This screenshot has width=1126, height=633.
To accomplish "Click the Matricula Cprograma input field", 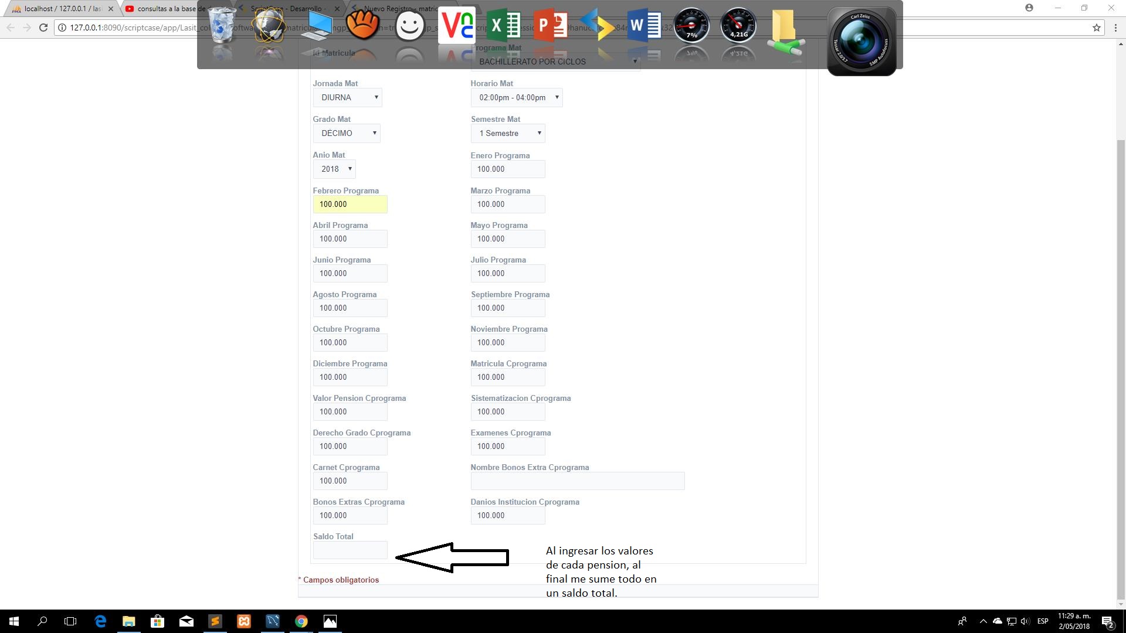I will tap(508, 377).
